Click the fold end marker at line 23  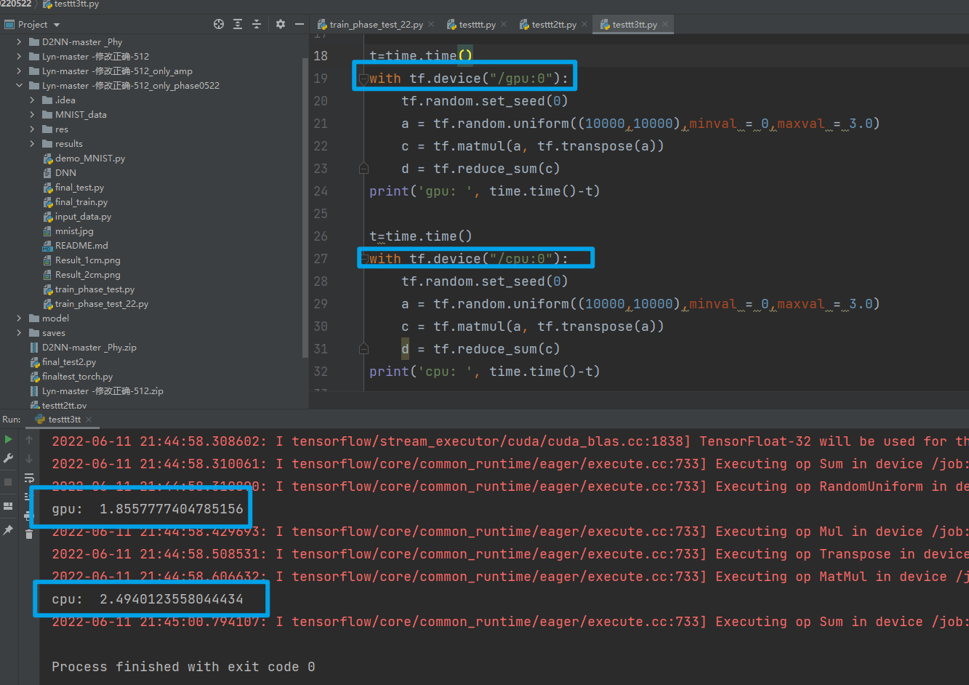363,169
